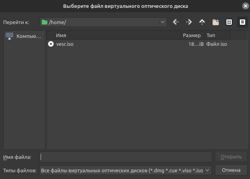Click the disc icon beside vesr.iso

(51, 44)
